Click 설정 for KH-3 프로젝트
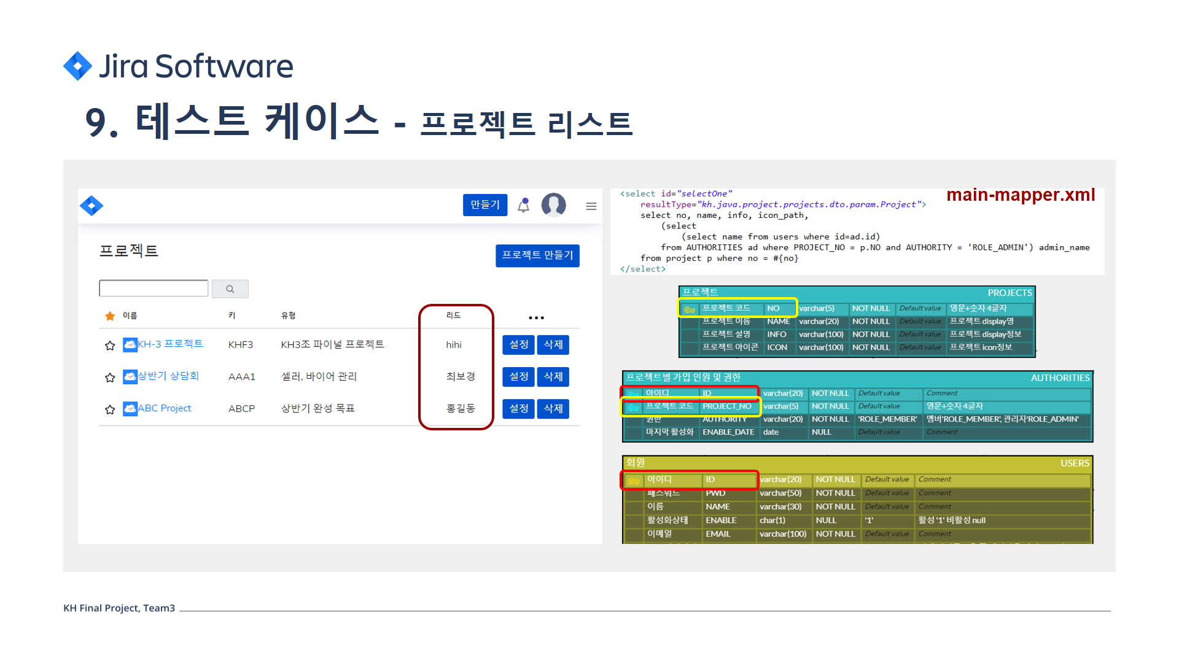1179x663 pixels. click(x=518, y=345)
